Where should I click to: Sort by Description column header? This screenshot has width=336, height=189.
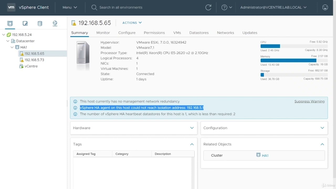173,154
